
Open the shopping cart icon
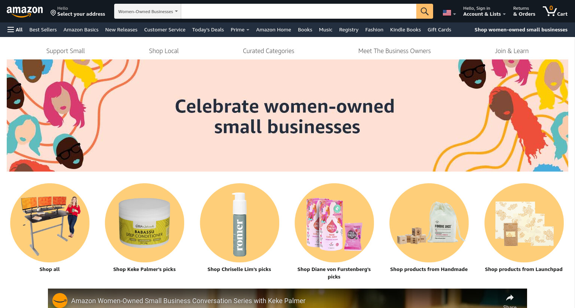pyautogui.click(x=555, y=11)
